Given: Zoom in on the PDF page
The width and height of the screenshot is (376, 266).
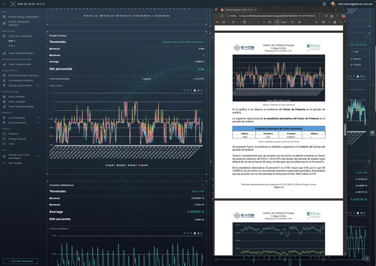Looking at the screenshot, I should click(x=264, y=22).
